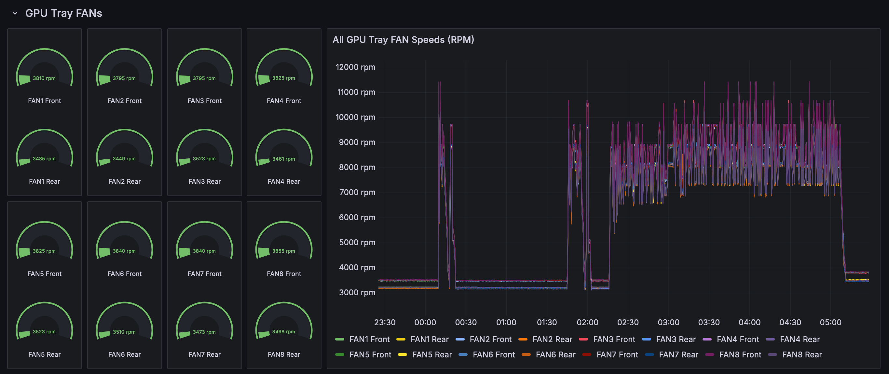Collapse the GPU Tray FANs row chevron

[x=15, y=13]
